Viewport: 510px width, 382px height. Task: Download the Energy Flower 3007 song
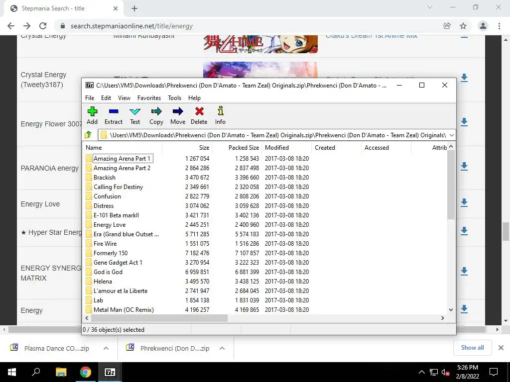coord(464,122)
